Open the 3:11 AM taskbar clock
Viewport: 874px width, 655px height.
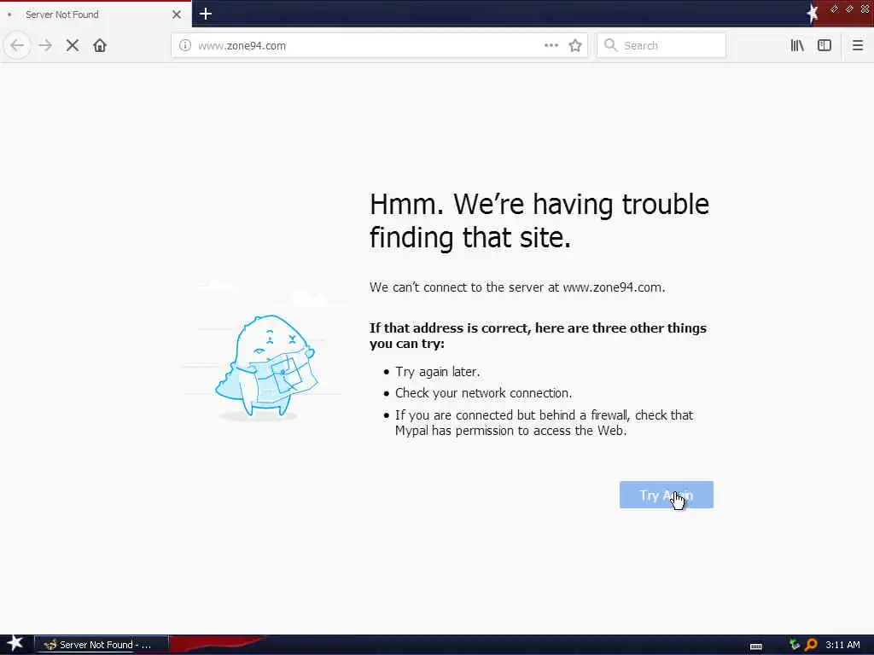842,645
